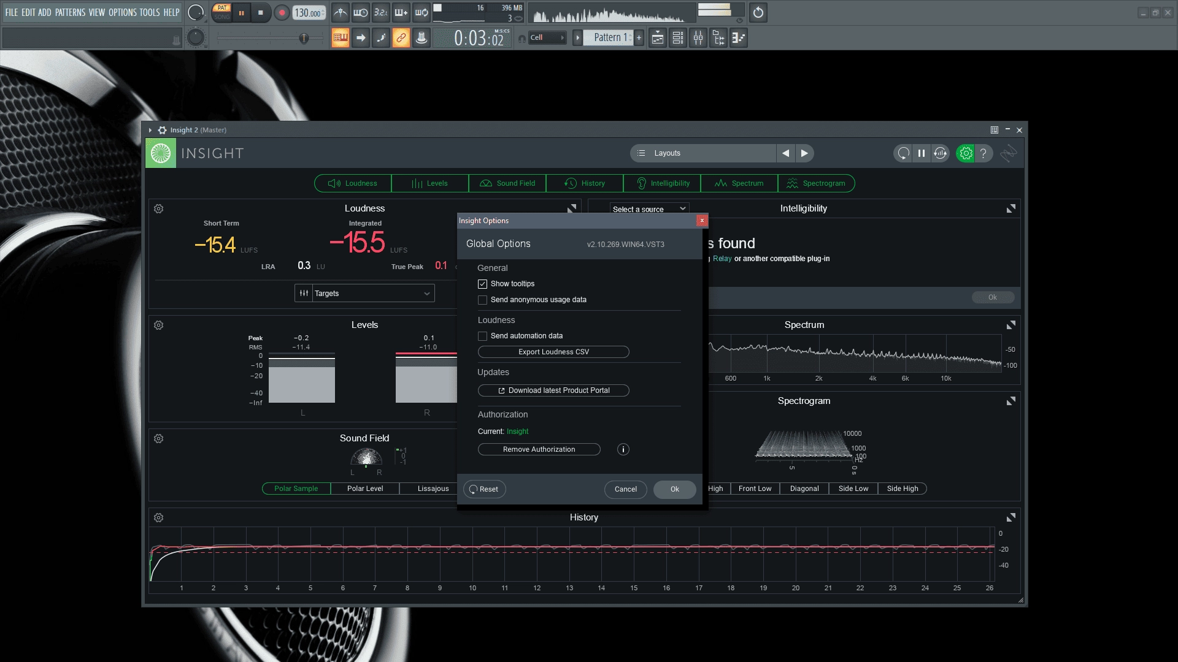Click the Pattern 1 selector
This screenshot has width=1178, height=662.
607,38
